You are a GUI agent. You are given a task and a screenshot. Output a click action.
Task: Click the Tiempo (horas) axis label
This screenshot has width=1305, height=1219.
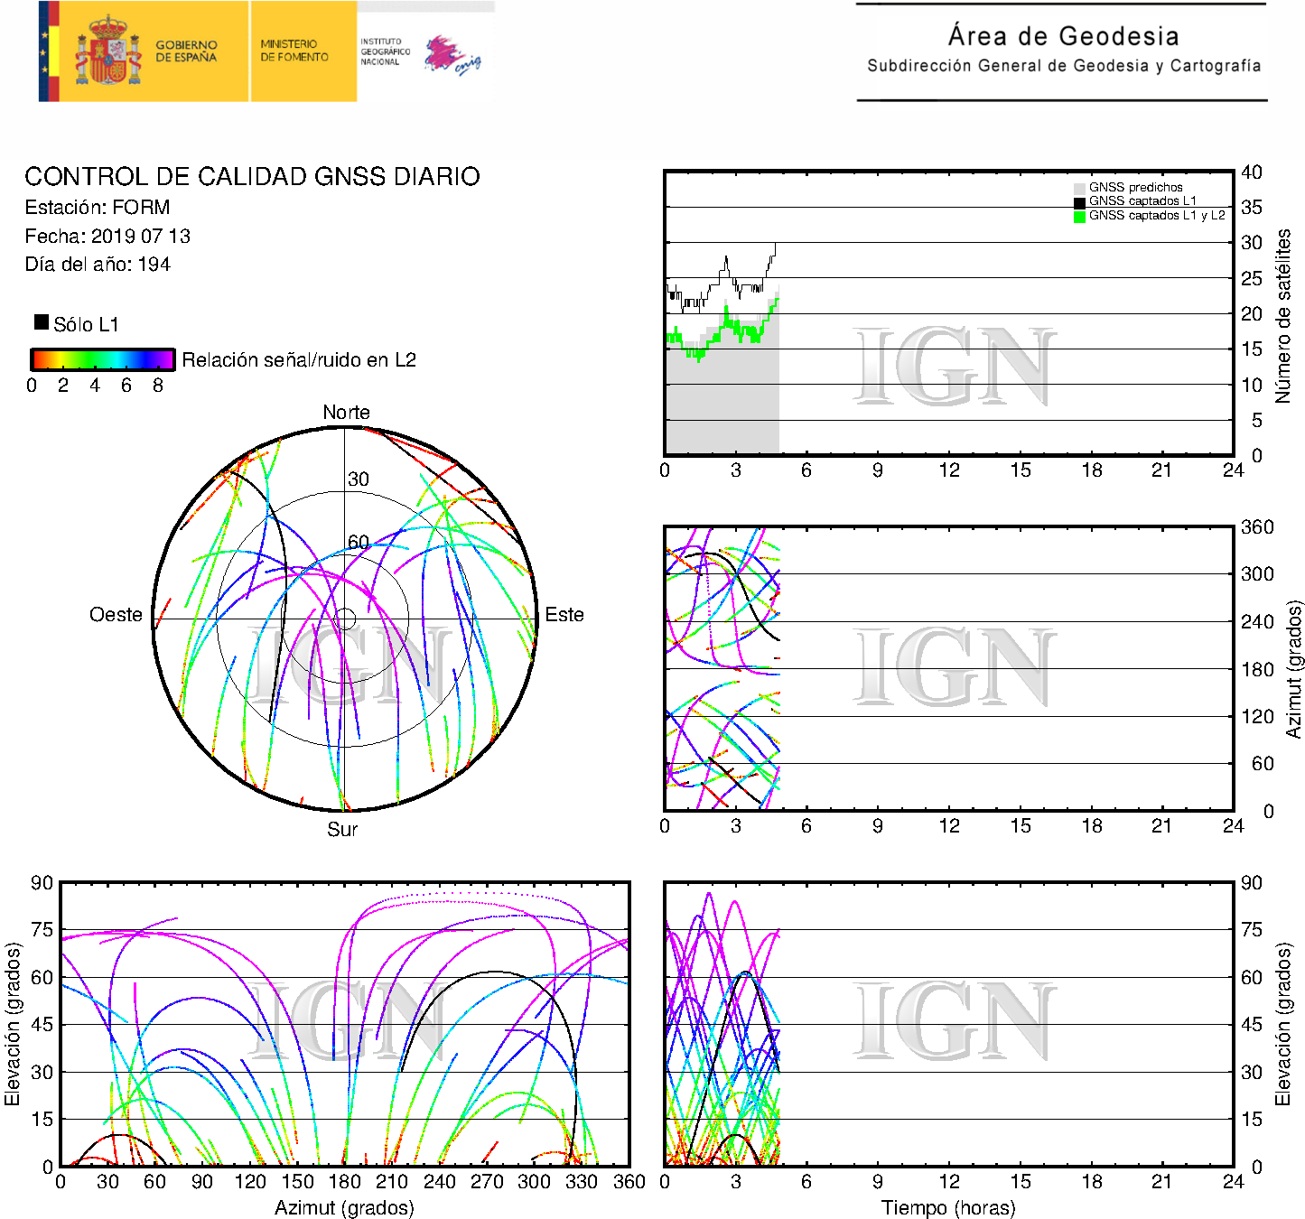pyautogui.click(x=948, y=1207)
